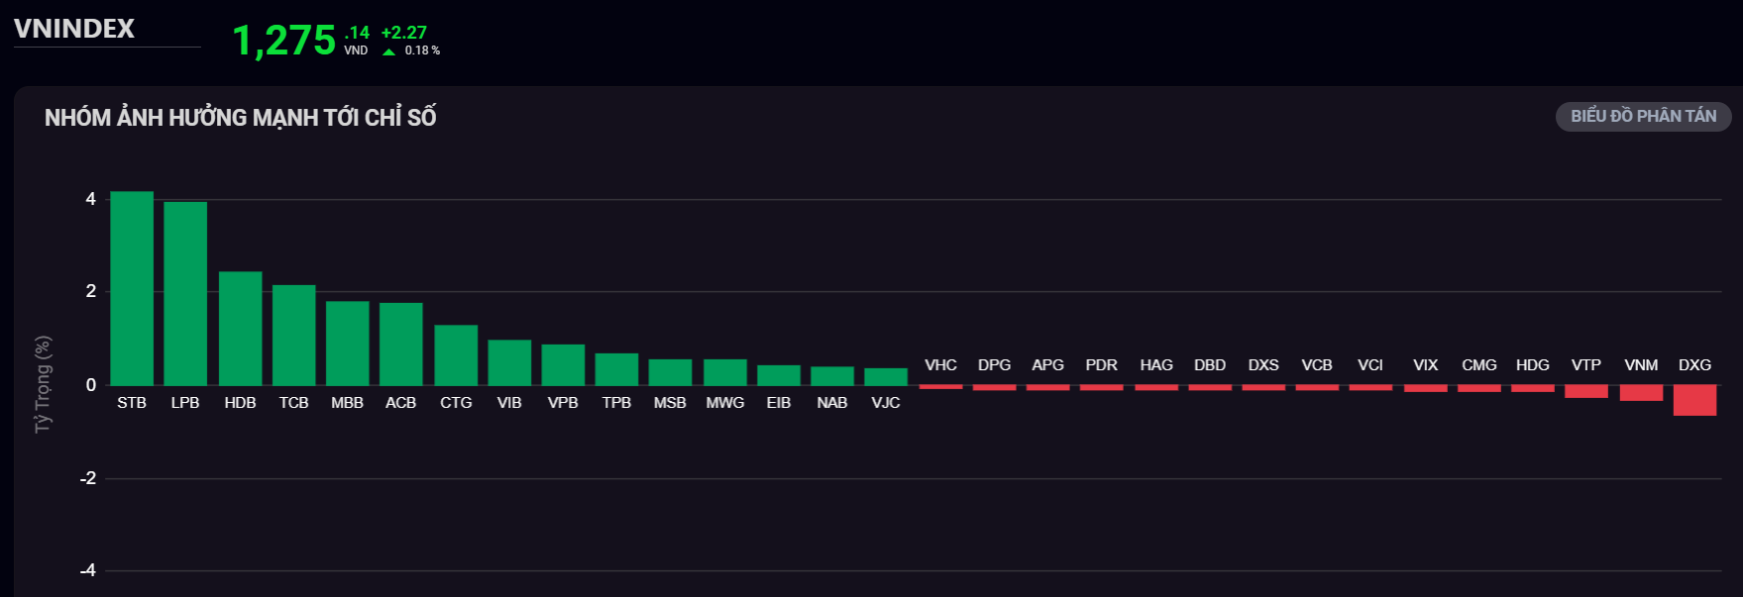
Task: Click the green STB bar
Action: [132, 288]
